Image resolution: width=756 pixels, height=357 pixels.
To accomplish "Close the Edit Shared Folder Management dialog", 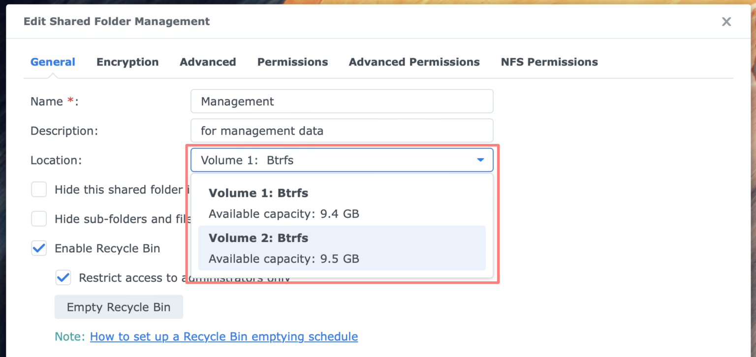I will 726,22.
